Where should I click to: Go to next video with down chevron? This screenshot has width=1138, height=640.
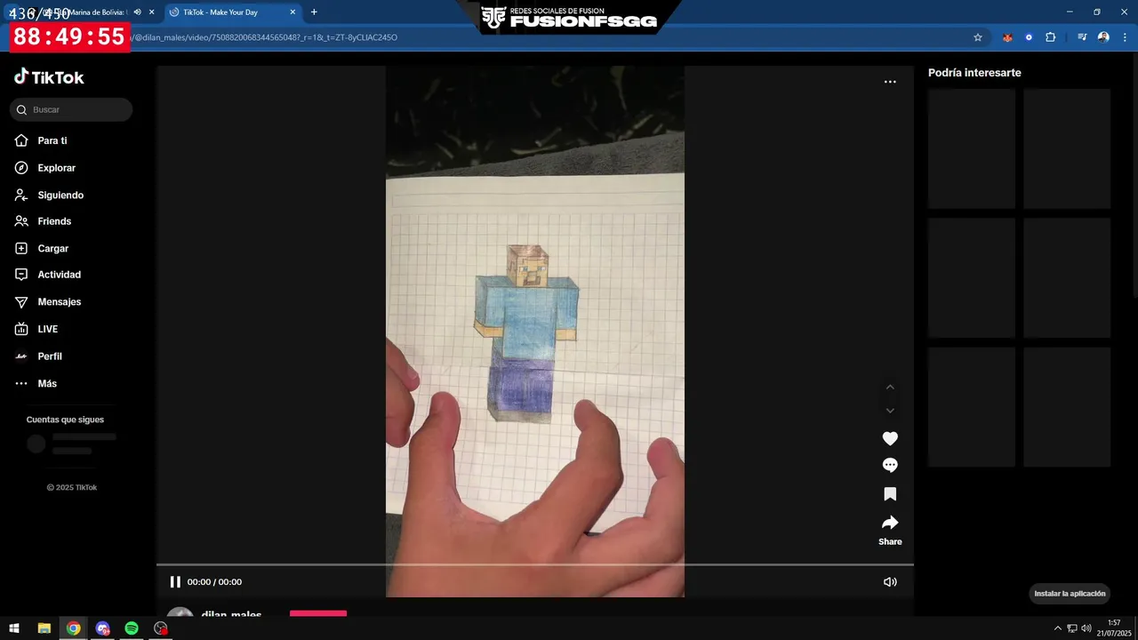[x=890, y=411]
